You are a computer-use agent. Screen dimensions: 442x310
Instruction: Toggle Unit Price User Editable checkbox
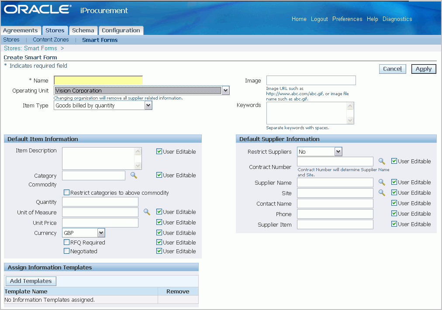click(159, 222)
